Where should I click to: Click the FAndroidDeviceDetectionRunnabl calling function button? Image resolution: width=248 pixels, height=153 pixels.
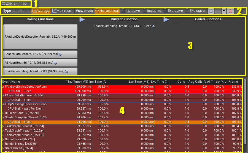point(40,37)
